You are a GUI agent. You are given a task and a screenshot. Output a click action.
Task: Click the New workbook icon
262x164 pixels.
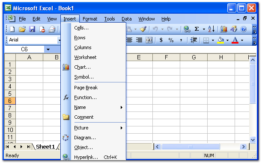click(x=12, y=29)
